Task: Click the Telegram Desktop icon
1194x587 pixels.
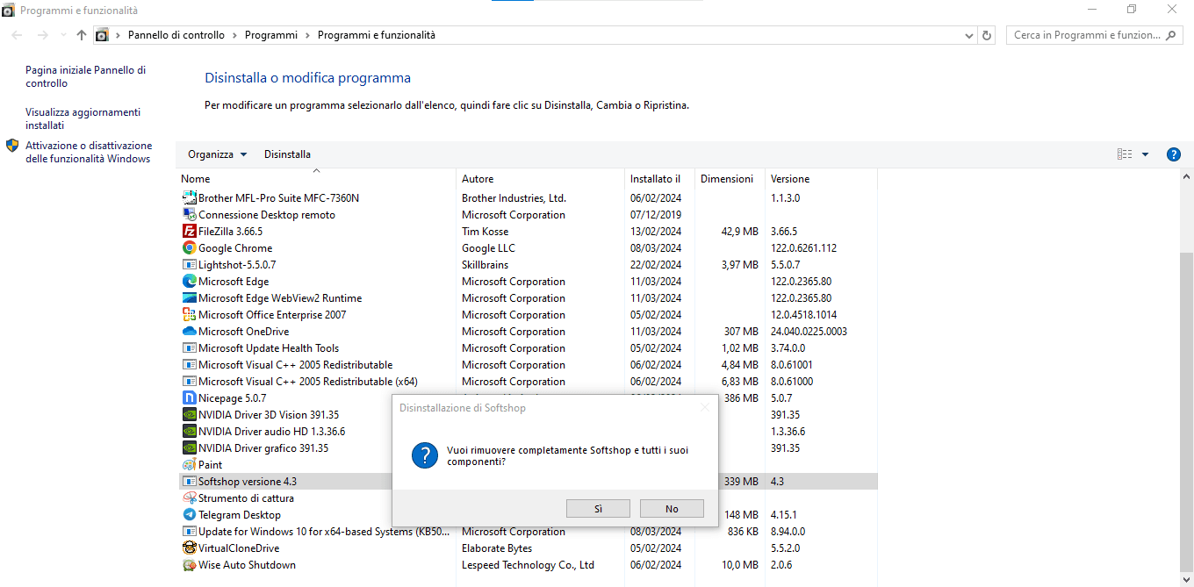Action: pos(189,515)
